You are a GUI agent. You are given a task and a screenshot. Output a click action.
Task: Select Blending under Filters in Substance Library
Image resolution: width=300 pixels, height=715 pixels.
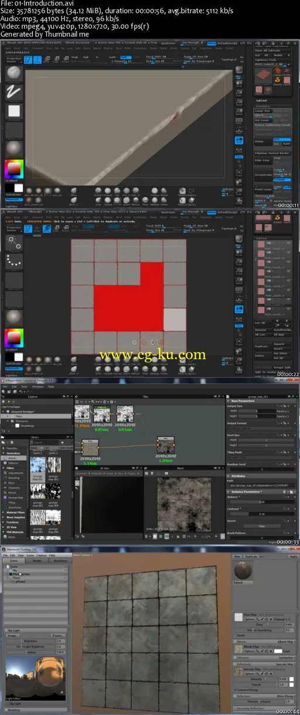click(x=13, y=478)
